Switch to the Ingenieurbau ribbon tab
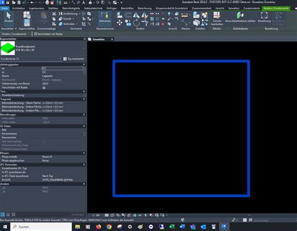 (x=36, y=8)
